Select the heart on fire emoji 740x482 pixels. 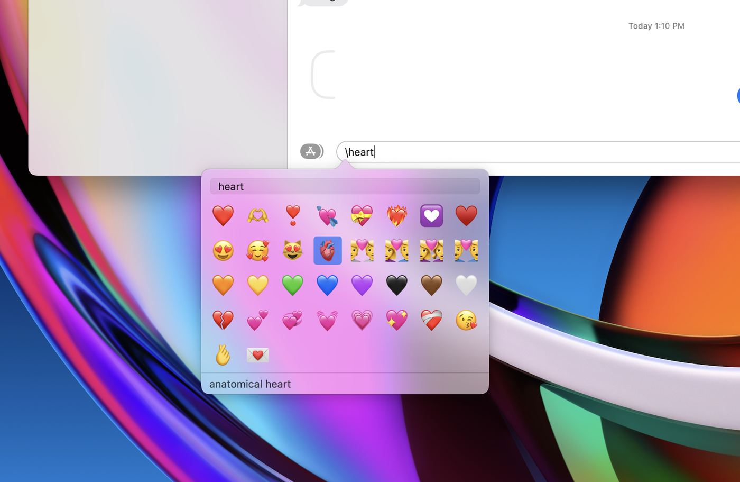point(396,215)
